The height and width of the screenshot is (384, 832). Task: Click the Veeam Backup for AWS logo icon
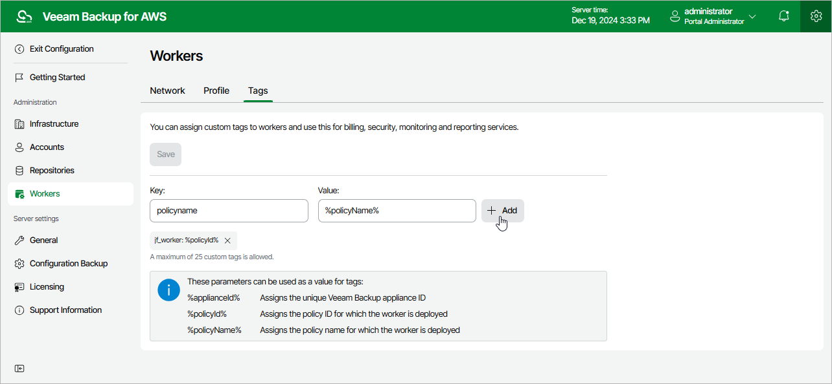point(25,16)
